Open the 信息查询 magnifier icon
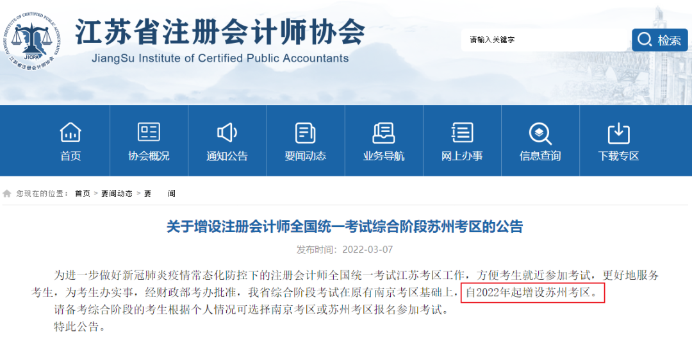Image resolution: width=692 pixels, height=338 pixels. (540, 133)
